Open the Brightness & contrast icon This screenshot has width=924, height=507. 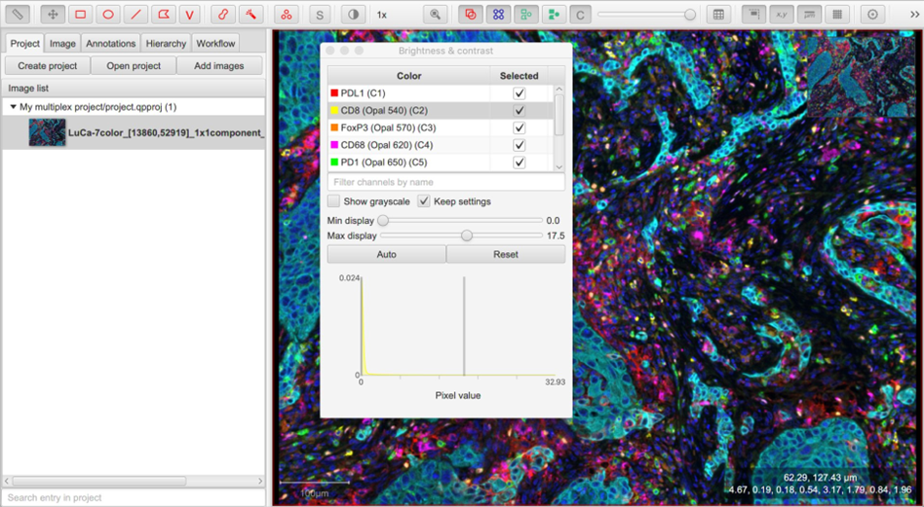coord(353,15)
